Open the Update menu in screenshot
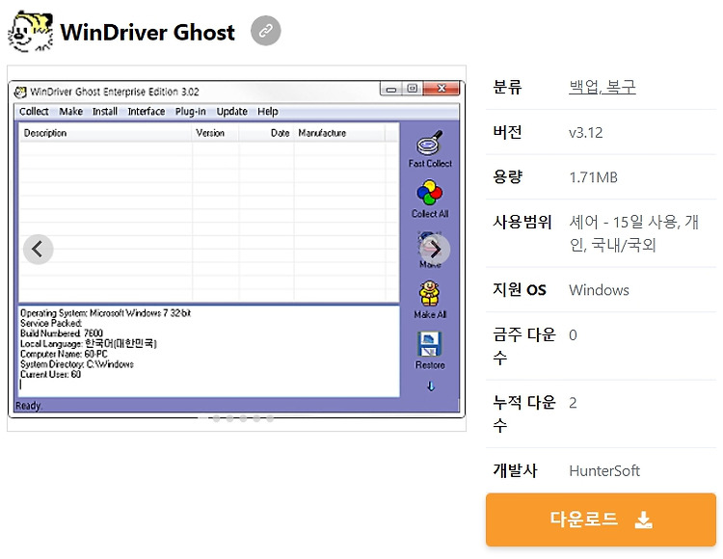Screen dimensions: 723x559 (232, 112)
